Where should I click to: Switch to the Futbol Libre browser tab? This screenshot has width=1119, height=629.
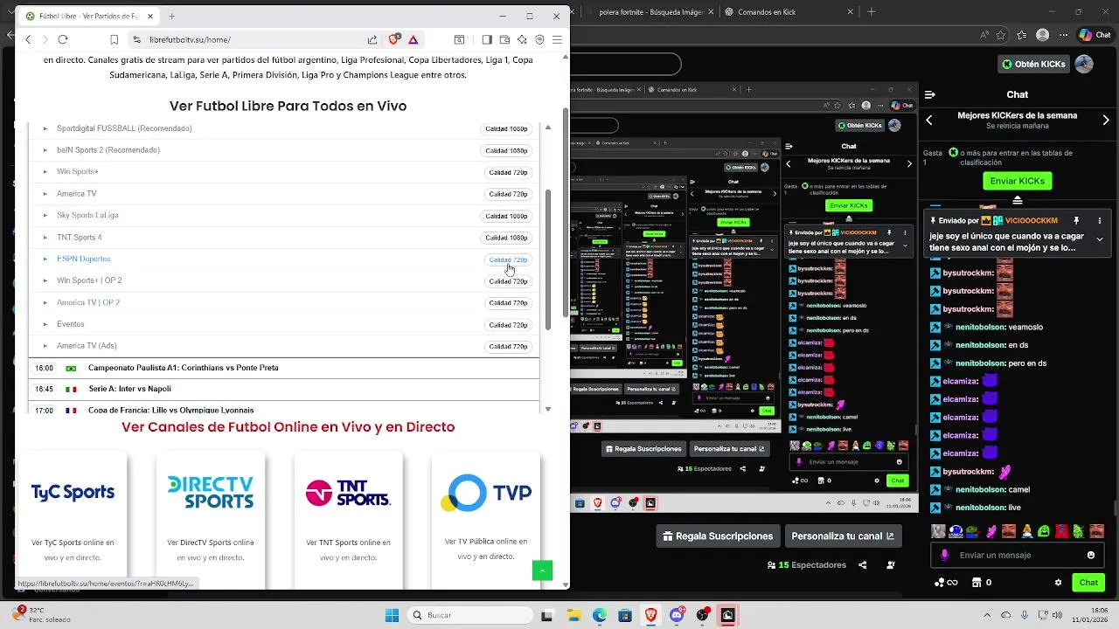click(x=89, y=16)
